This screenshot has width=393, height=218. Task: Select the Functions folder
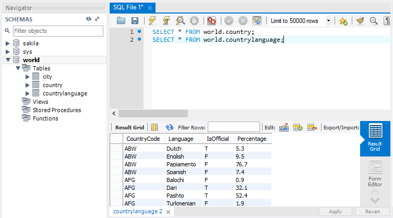tap(45, 118)
